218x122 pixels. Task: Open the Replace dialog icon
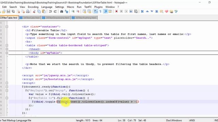tap(66, 12)
